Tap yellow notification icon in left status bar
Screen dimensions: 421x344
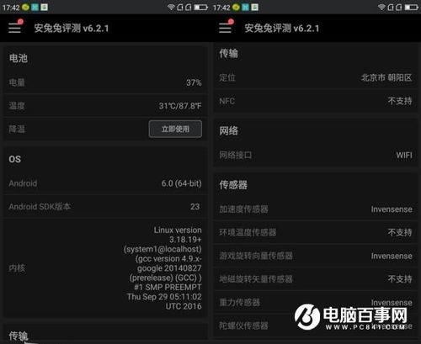(x=25, y=7)
